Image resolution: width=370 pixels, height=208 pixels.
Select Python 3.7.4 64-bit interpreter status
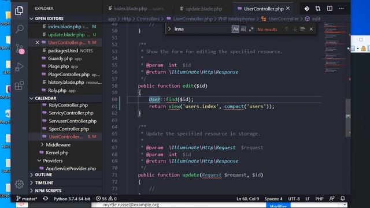[72, 199]
